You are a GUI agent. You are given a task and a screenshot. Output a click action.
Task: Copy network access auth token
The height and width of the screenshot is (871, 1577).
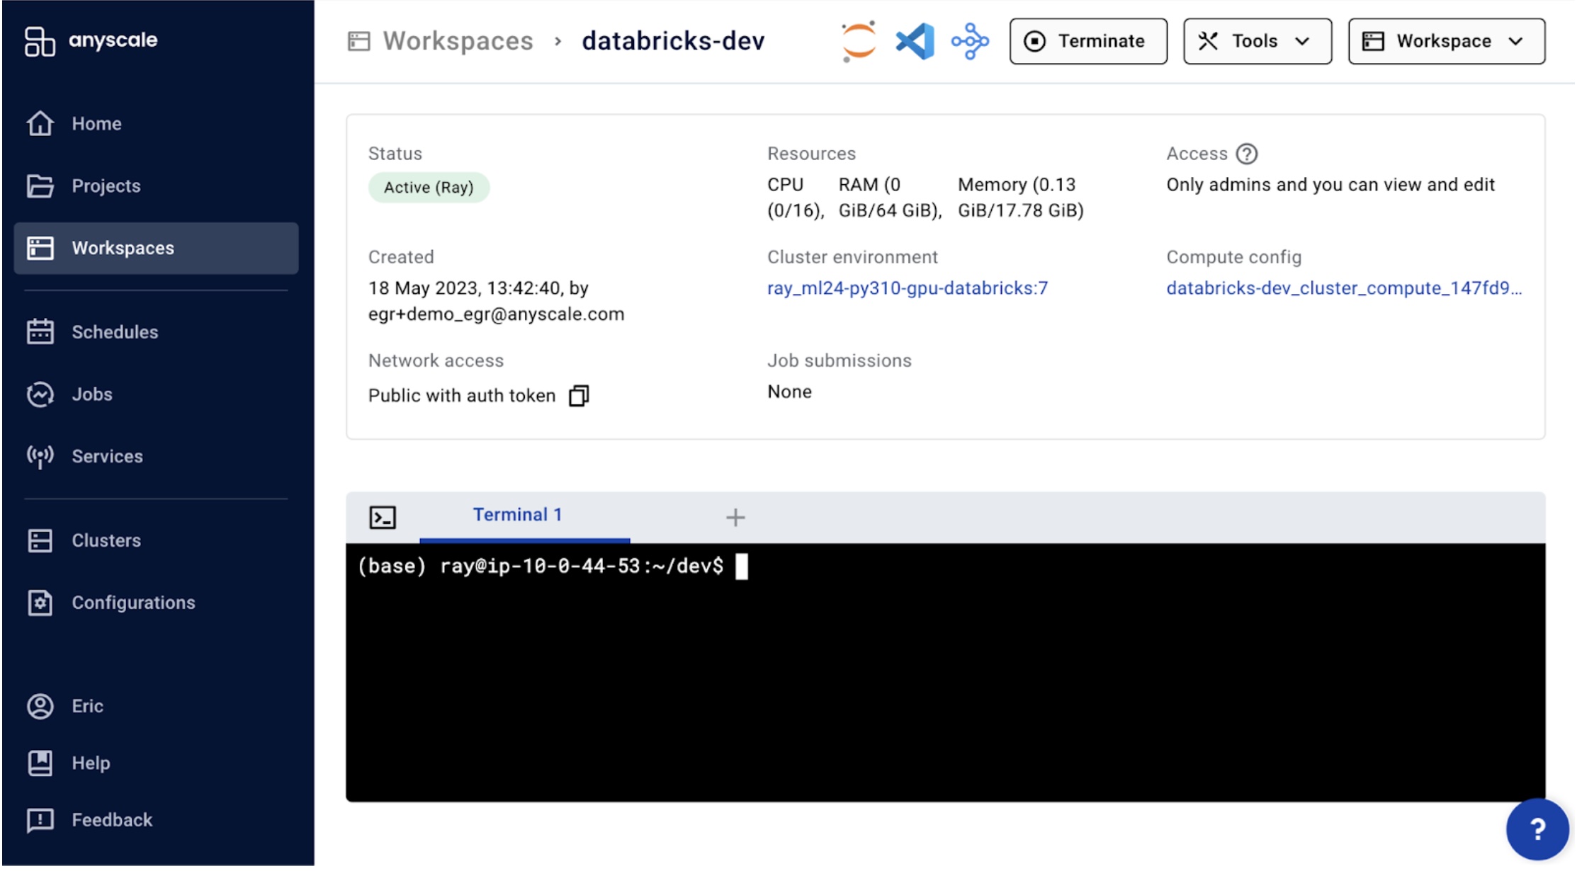point(579,396)
